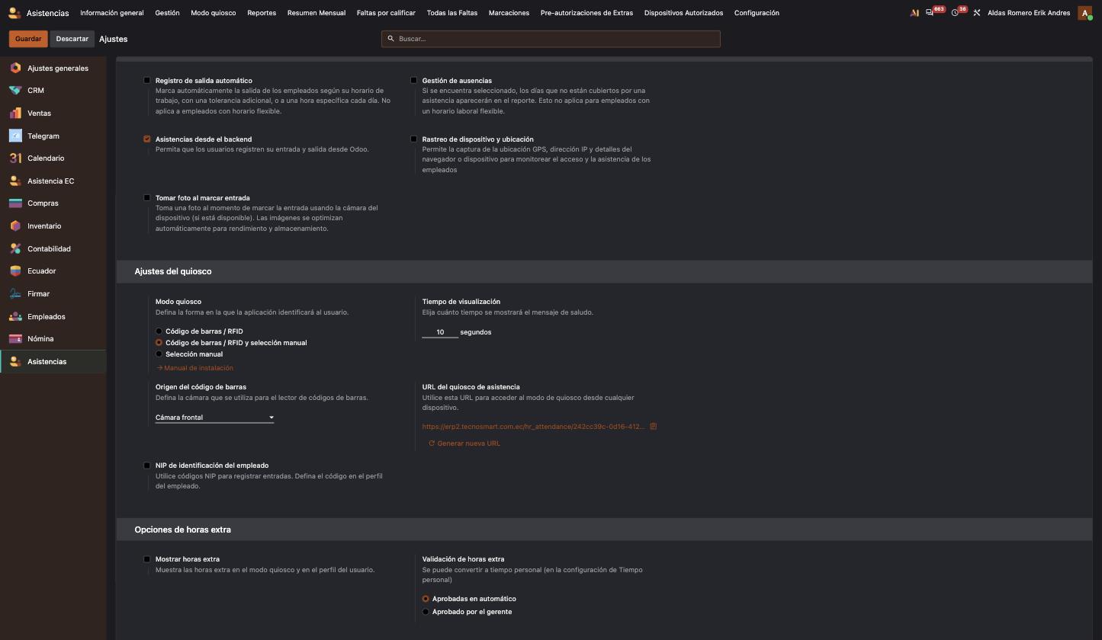Uncheck Asistencias desde el backend
Image resolution: width=1102 pixels, height=640 pixels.
[147, 139]
